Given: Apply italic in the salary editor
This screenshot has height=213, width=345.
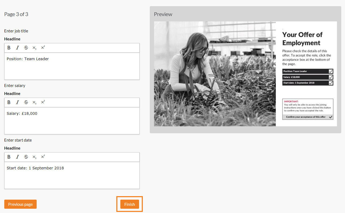Looking at the screenshot, I should coord(17,102).
